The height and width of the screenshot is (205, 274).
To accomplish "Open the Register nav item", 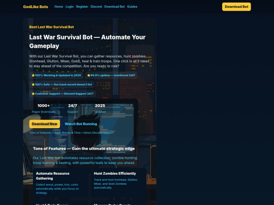I will 82,7.
